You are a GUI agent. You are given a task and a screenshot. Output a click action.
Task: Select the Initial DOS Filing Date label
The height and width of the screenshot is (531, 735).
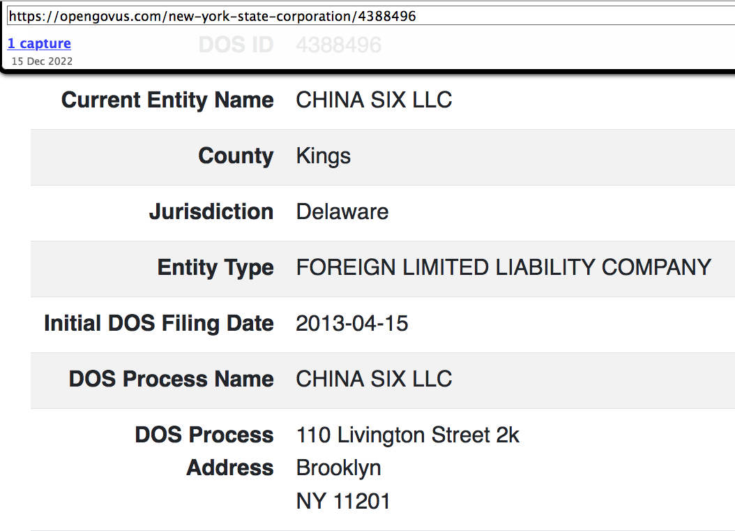coord(159,323)
